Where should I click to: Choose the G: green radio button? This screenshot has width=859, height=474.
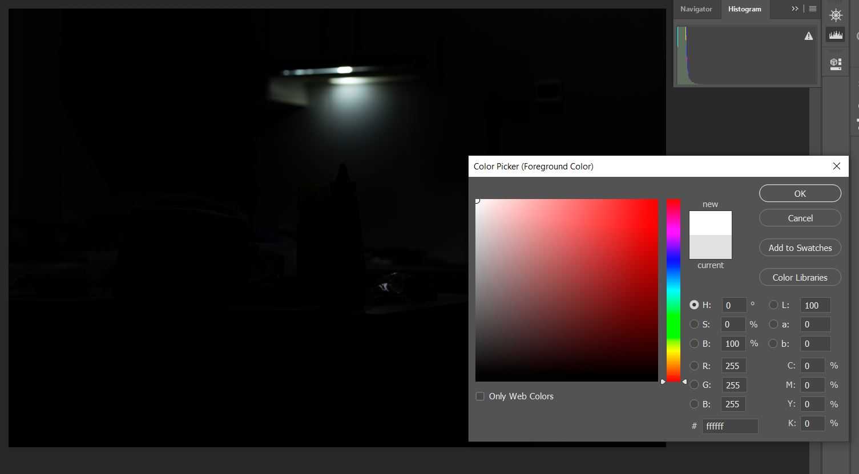(x=694, y=385)
